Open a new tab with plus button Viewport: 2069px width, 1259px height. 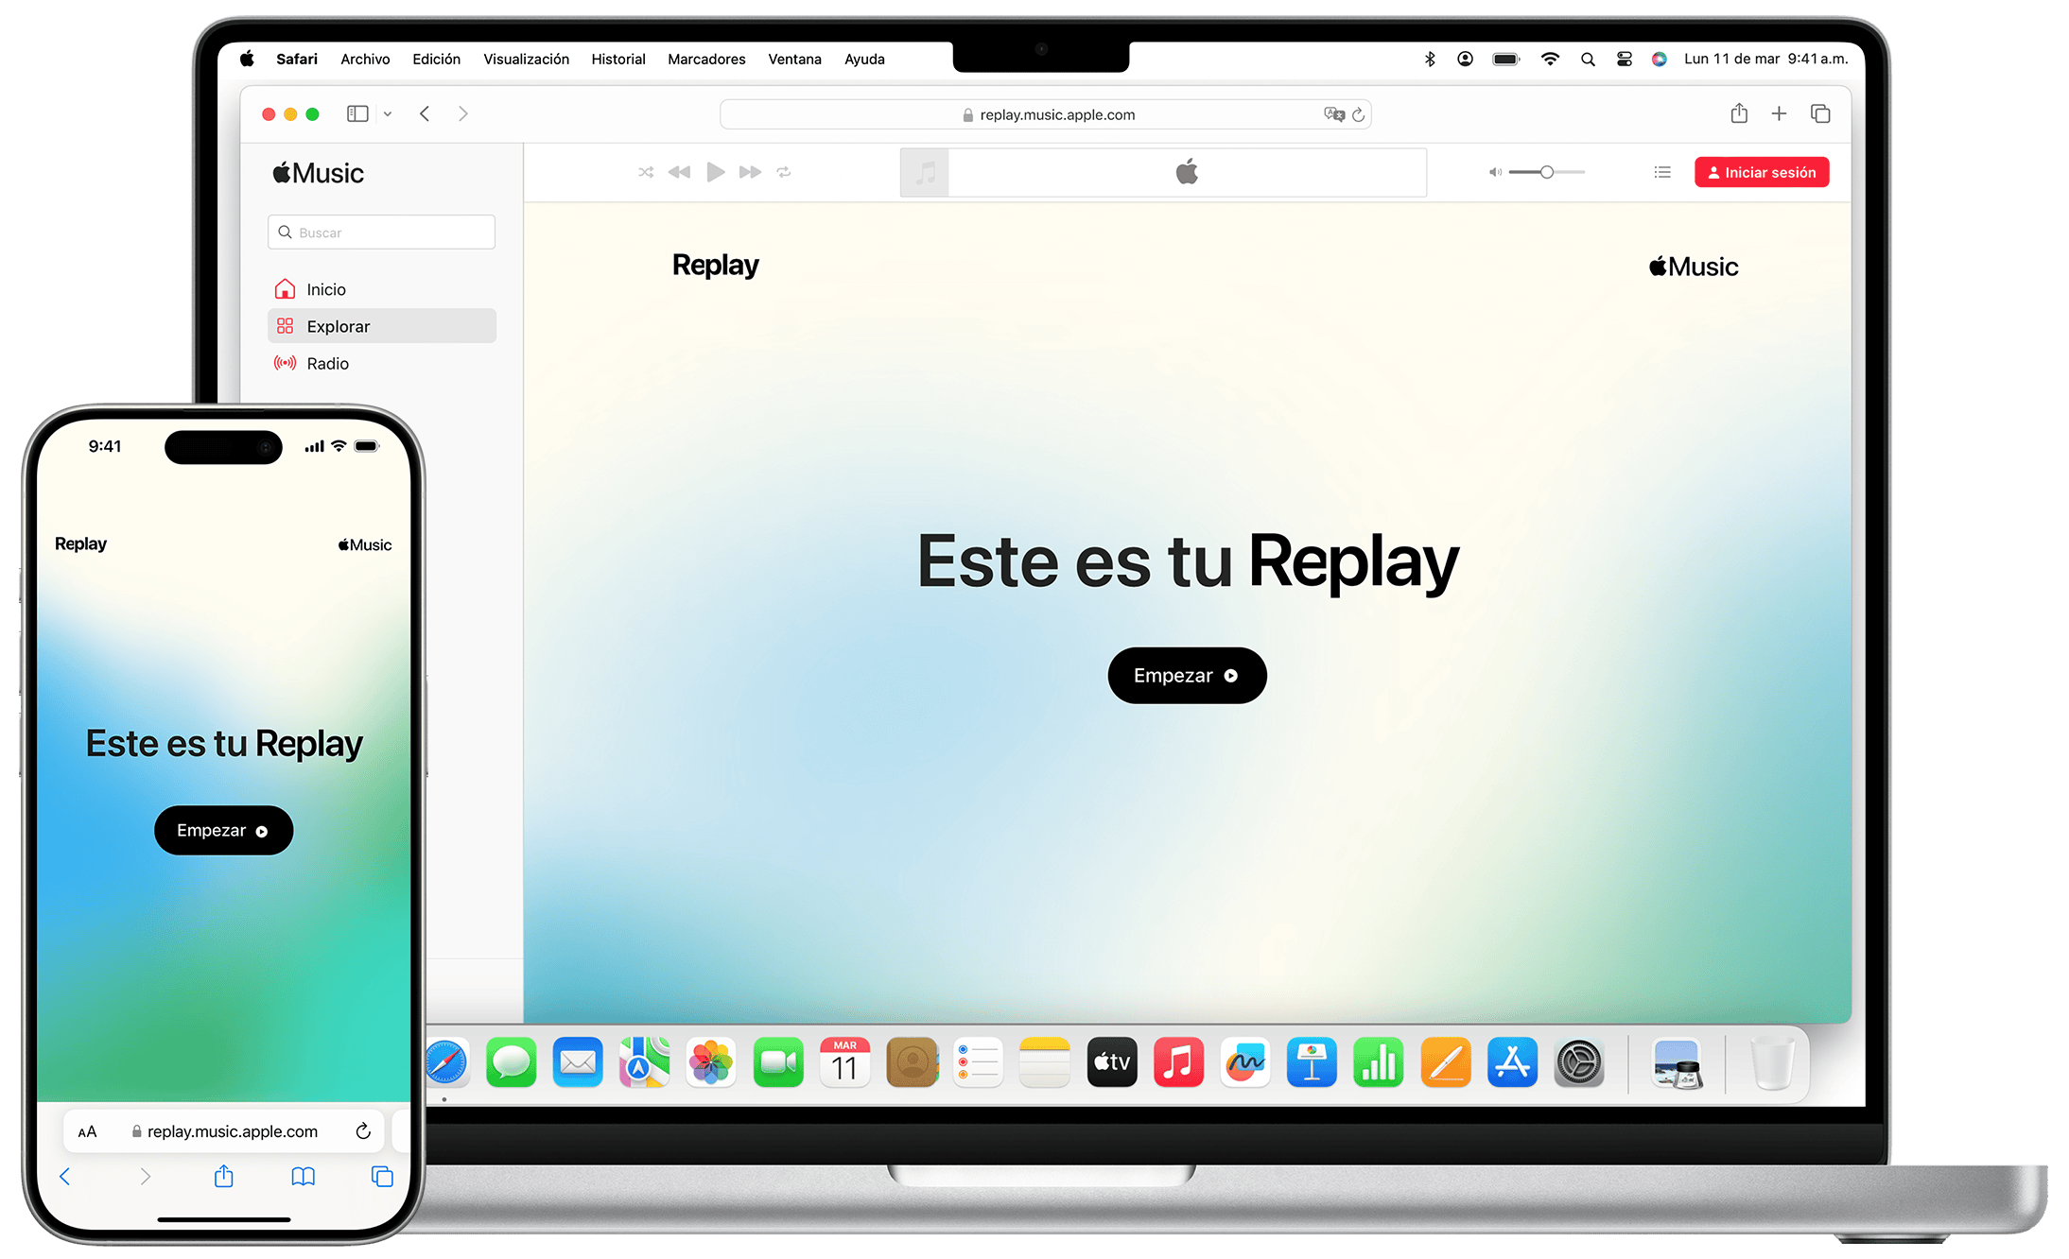pos(1779,113)
